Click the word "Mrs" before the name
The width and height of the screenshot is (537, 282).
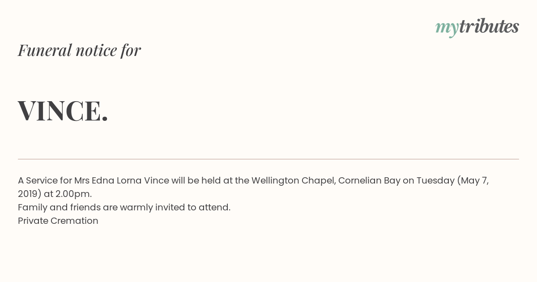[82, 180]
